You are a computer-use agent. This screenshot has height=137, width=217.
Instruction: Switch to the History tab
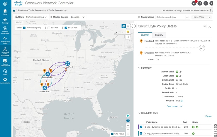pos(159,35)
